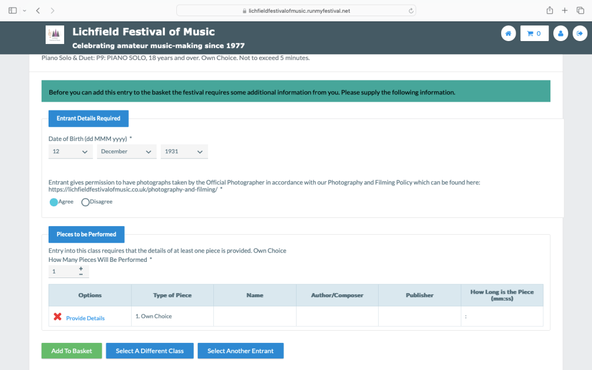Open the month dropdown showing December
The image size is (592, 370).
127,151
